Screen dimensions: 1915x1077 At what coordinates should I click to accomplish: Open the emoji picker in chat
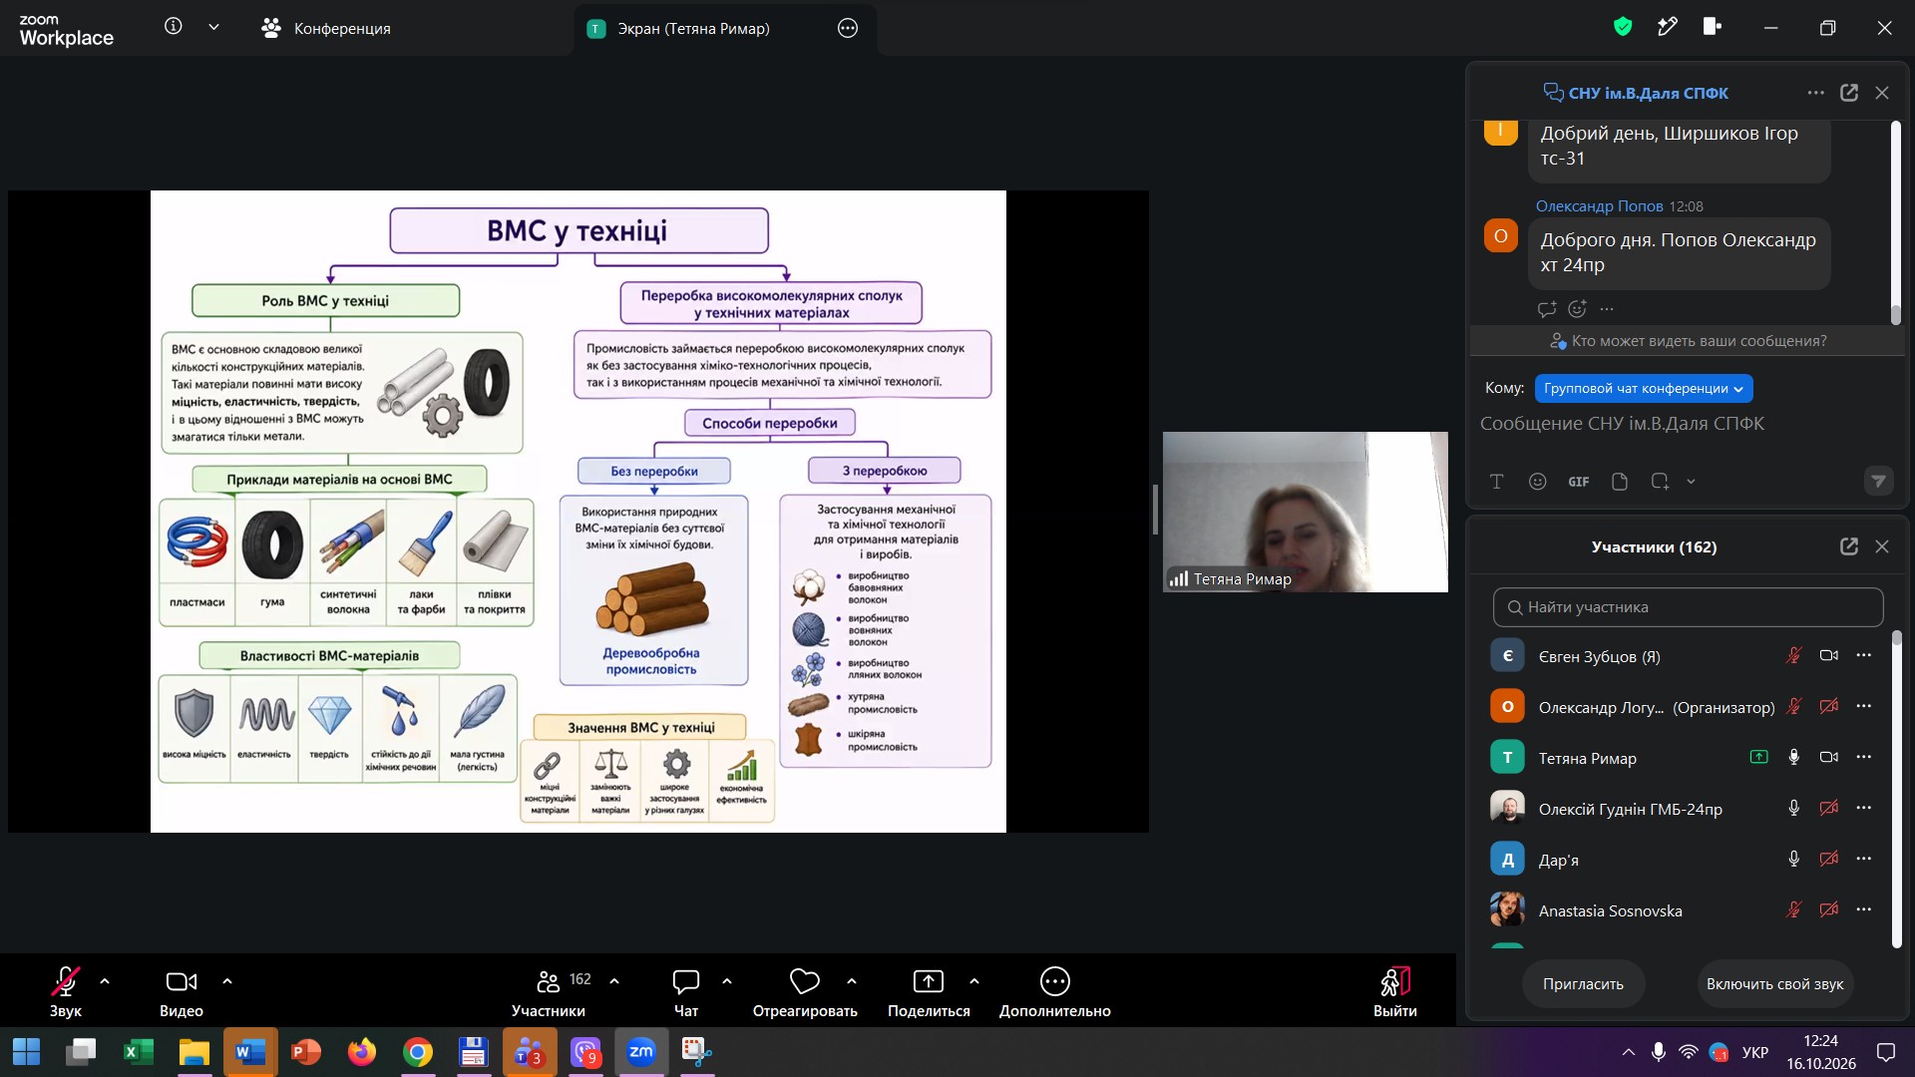pyautogui.click(x=1537, y=482)
